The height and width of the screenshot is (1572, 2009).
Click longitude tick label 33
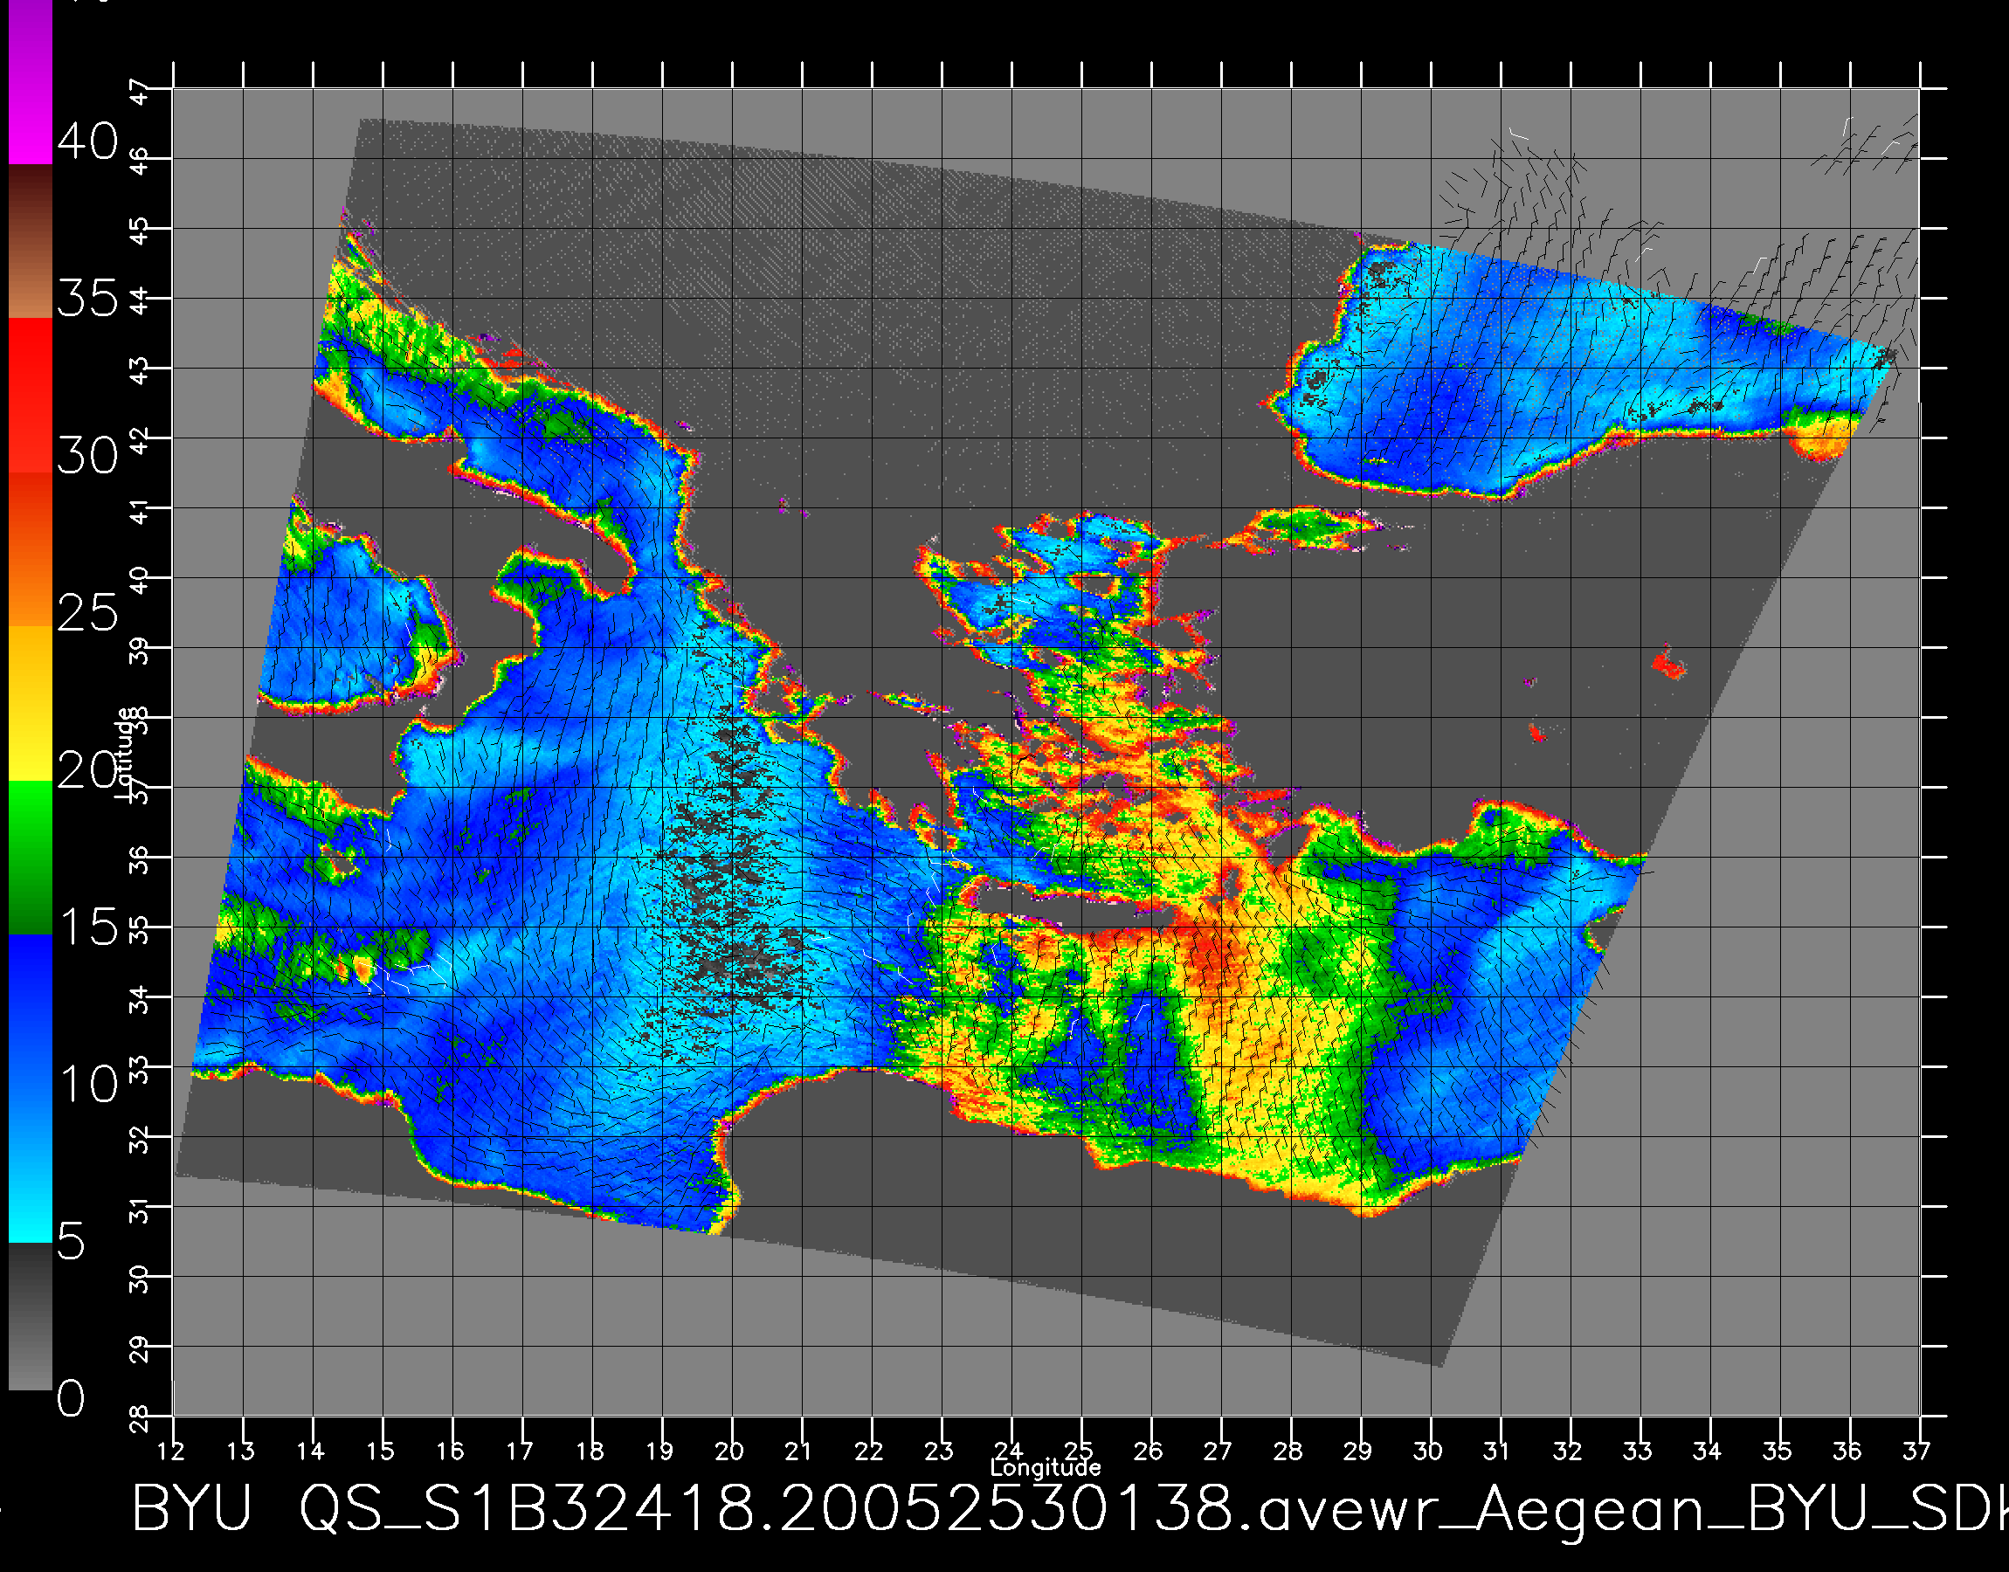[x=1637, y=1451]
